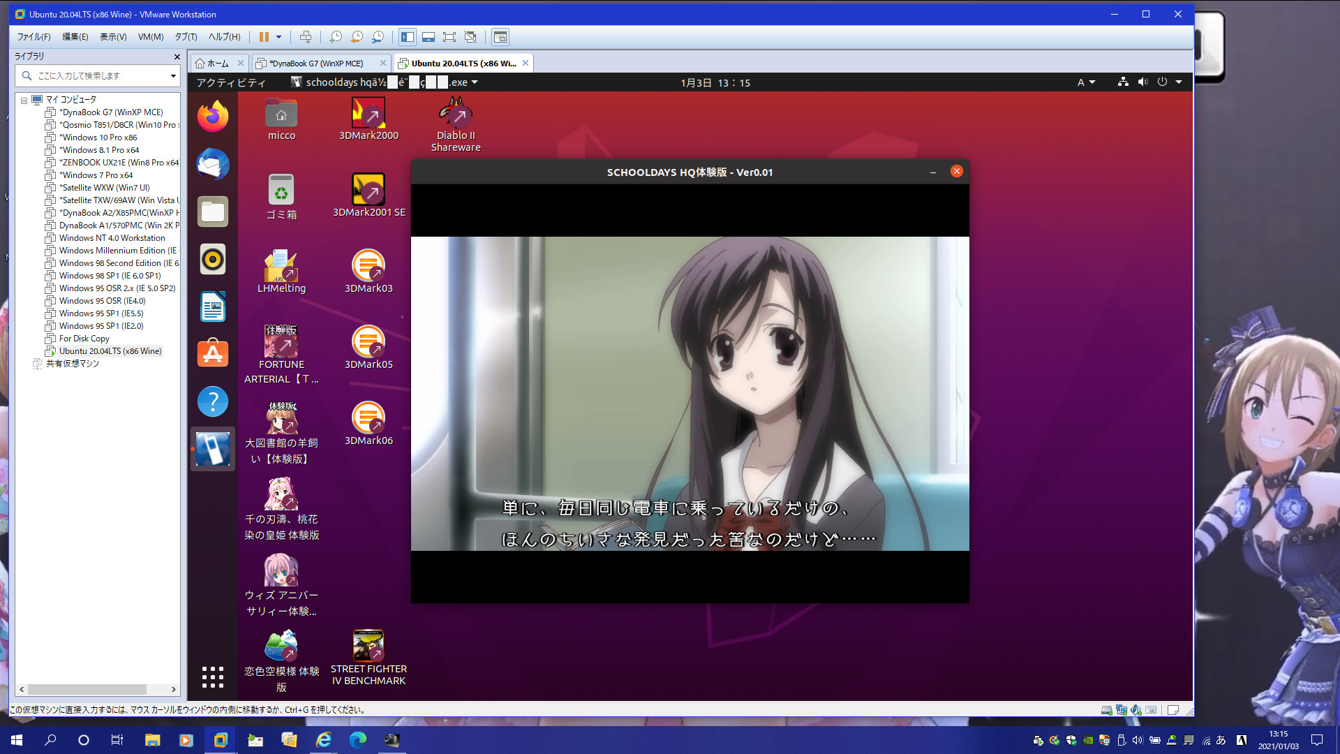Take a snapshot of this VM
Viewport: 1340px width, 754px height.
pos(336,37)
